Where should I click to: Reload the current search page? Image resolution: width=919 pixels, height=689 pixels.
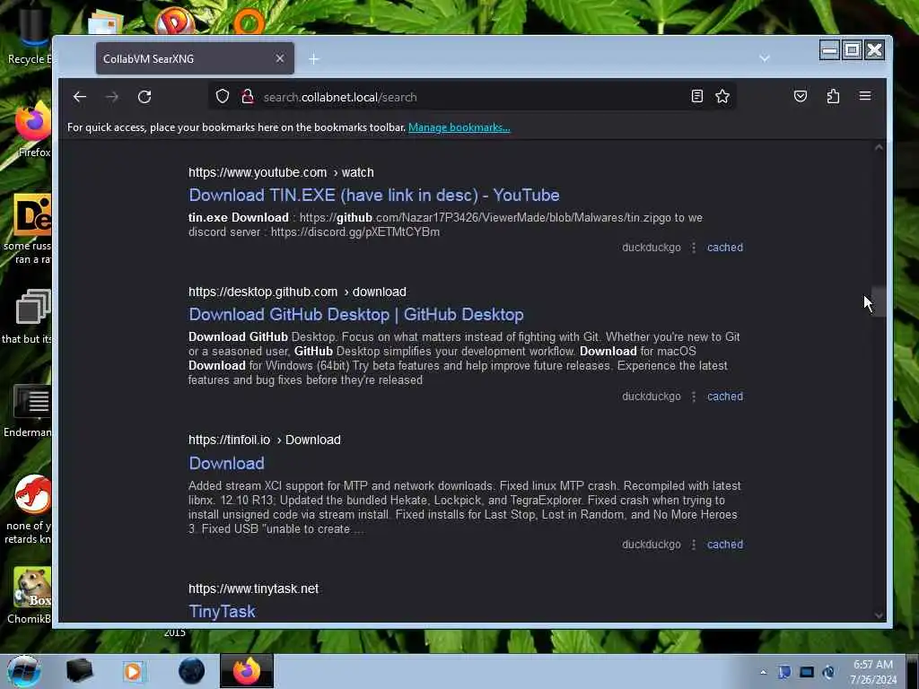pyautogui.click(x=144, y=97)
